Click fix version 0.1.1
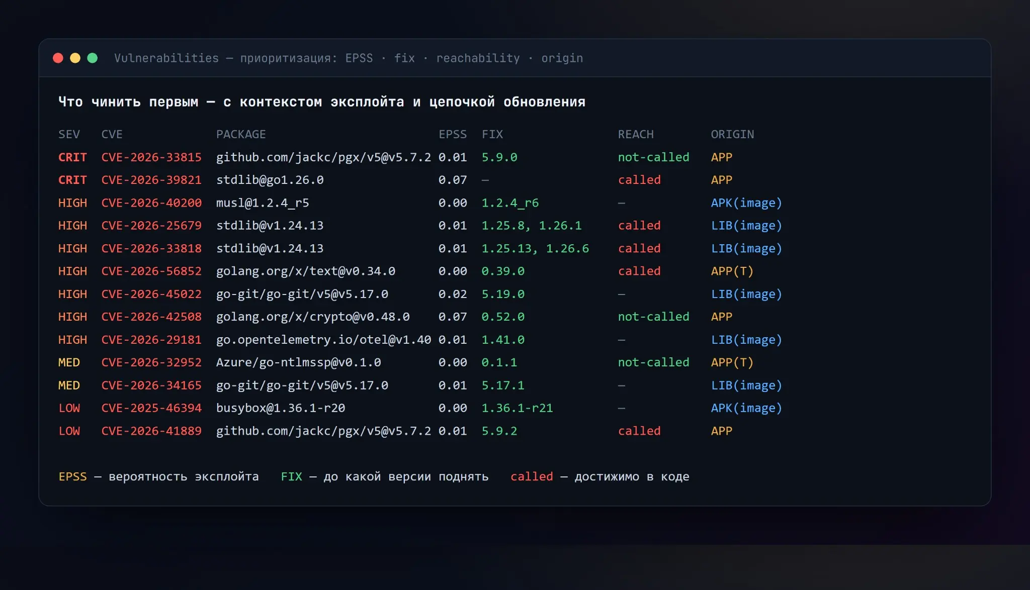 pos(499,362)
